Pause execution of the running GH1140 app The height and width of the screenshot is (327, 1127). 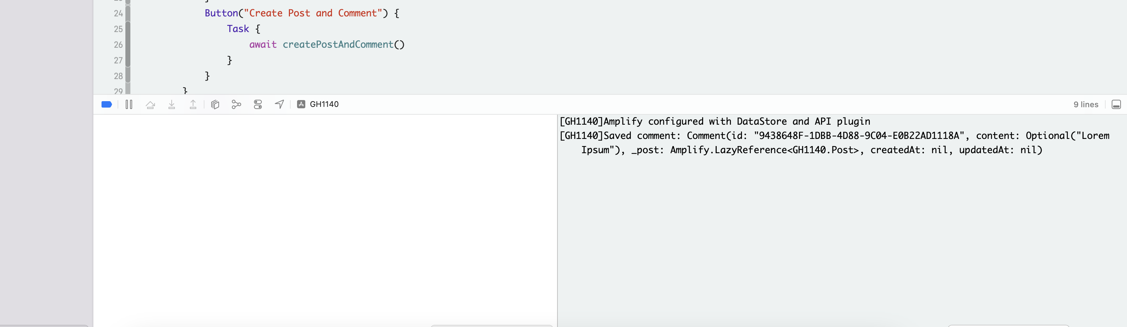pos(129,104)
